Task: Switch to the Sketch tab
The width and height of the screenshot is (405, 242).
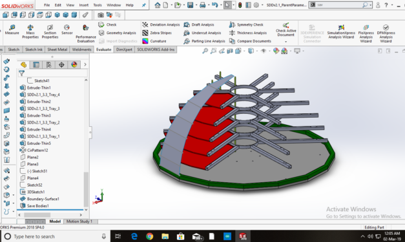Action: [x=14, y=50]
